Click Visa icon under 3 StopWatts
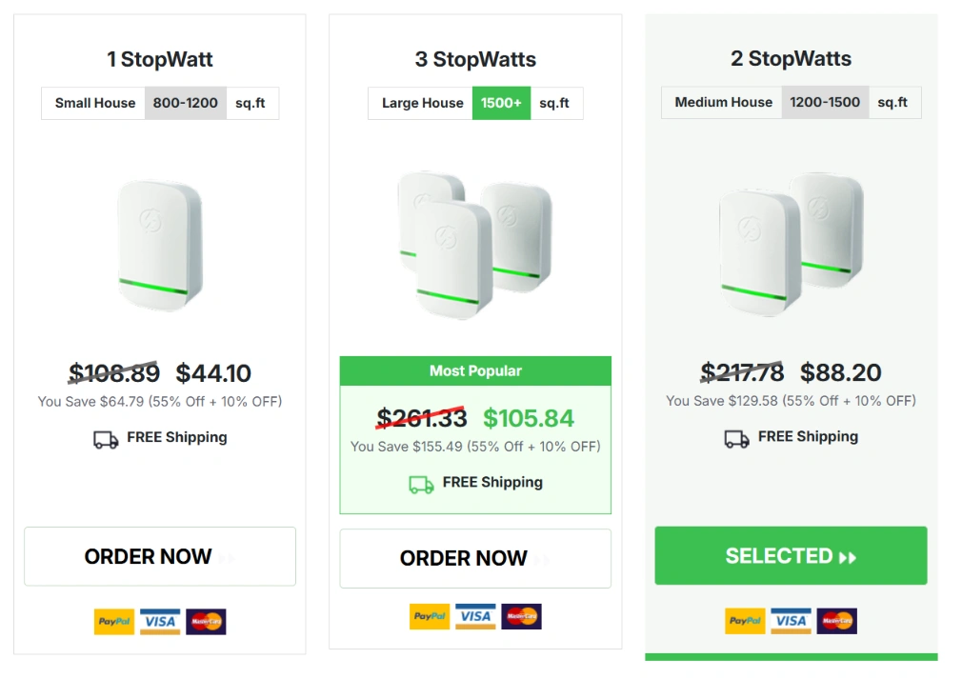This screenshot has width=962, height=679. (475, 616)
